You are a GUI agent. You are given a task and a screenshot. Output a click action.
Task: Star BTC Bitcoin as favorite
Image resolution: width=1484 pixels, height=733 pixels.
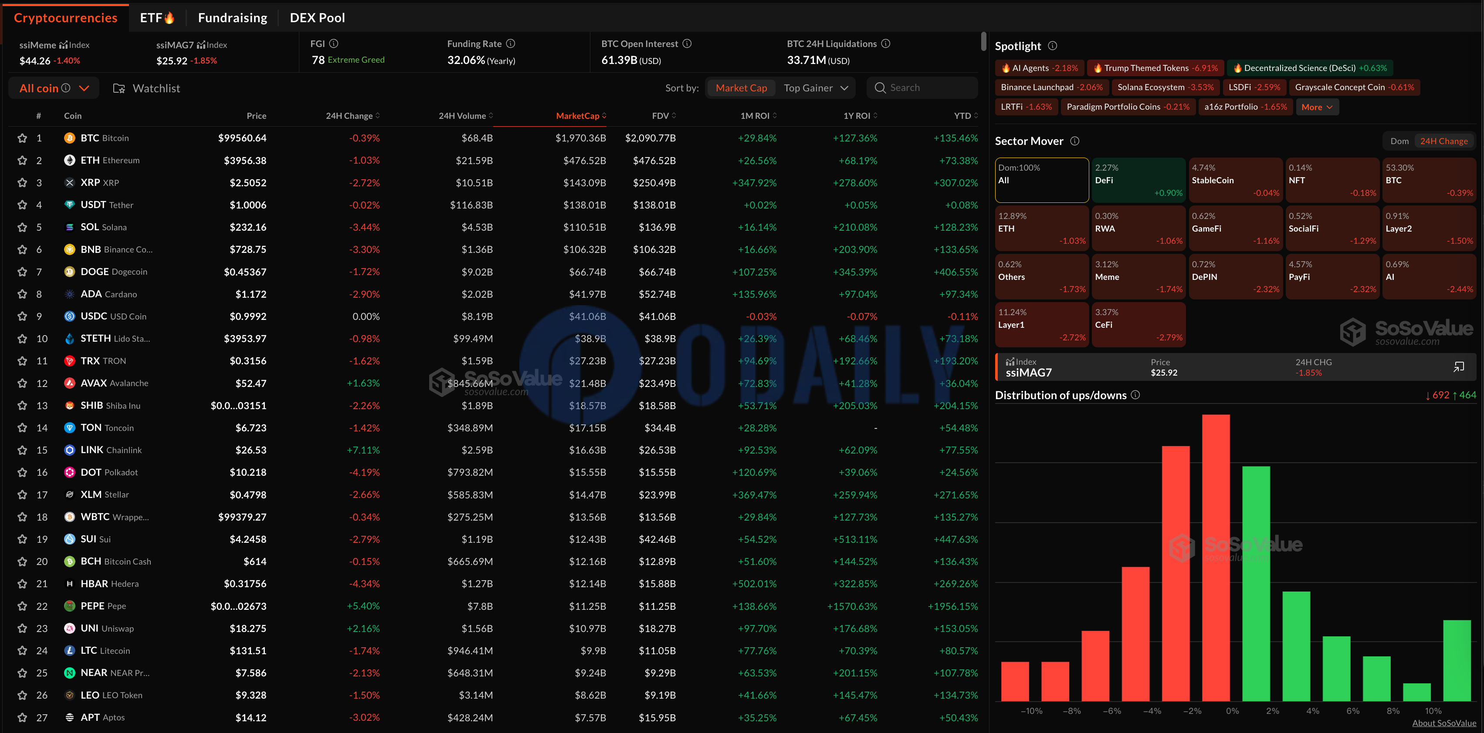click(23, 138)
